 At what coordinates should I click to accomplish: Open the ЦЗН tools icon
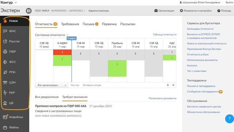[x=5, y=82]
